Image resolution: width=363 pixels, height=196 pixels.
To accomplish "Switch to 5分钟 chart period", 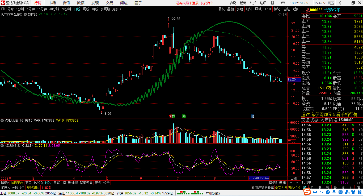I will pyautogui.click(x=31, y=9).
